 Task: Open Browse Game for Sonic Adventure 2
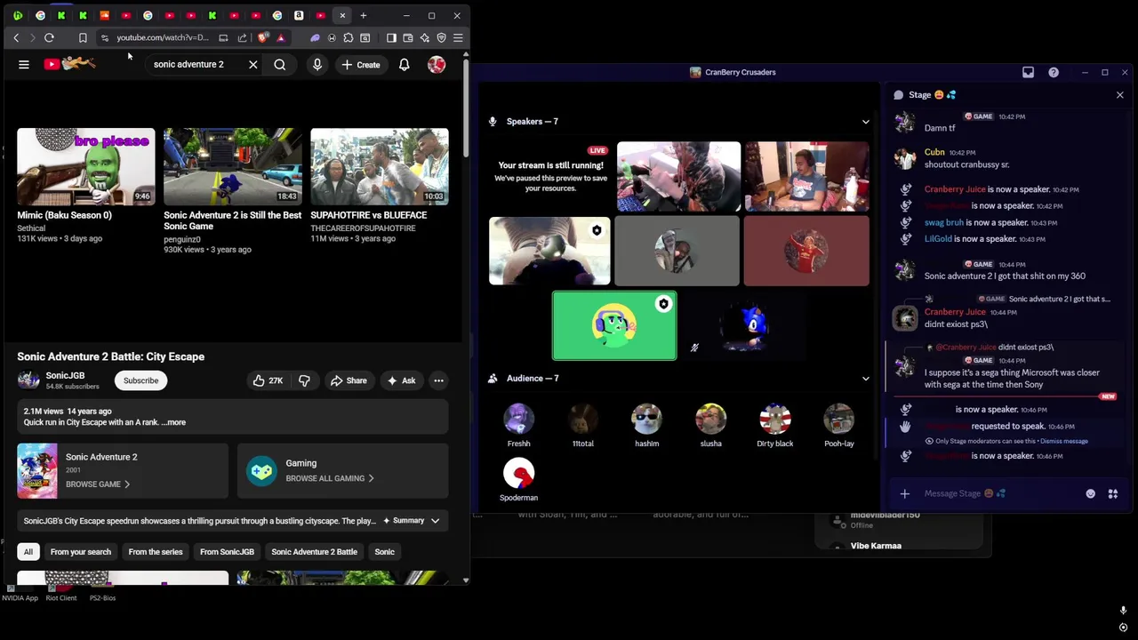pos(98,484)
